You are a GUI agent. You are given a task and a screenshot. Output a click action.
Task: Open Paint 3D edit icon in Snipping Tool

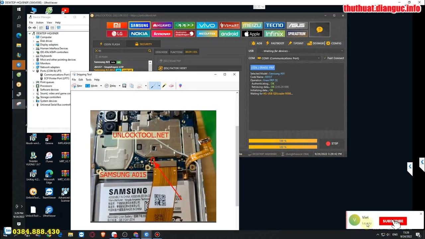(180, 86)
